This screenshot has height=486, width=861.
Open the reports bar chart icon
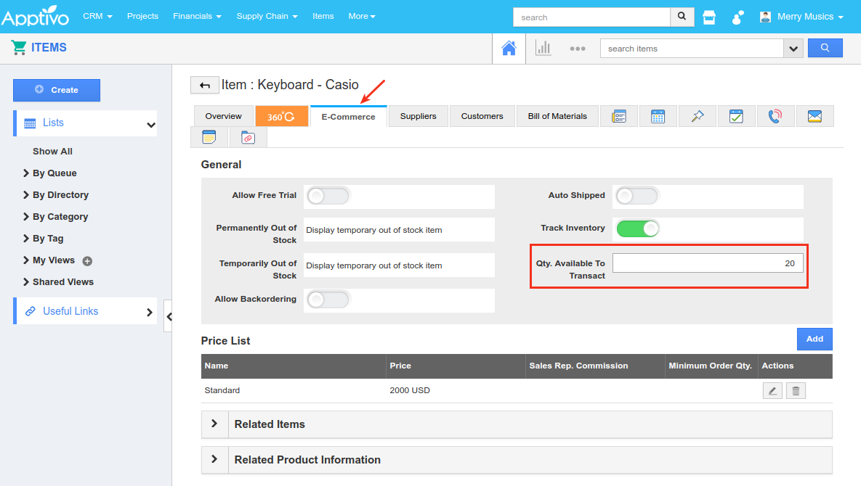[x=543, y=48]
